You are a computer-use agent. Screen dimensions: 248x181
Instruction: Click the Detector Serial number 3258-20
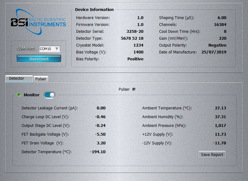pos(135,32)
